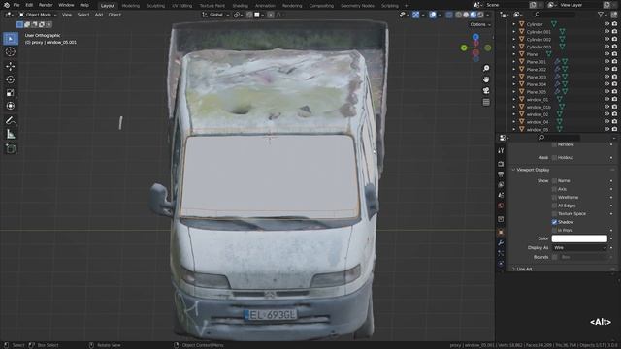621x349 pixels.
Task: Open the Display As Wire dropdown
Action: tap(579, 248)
